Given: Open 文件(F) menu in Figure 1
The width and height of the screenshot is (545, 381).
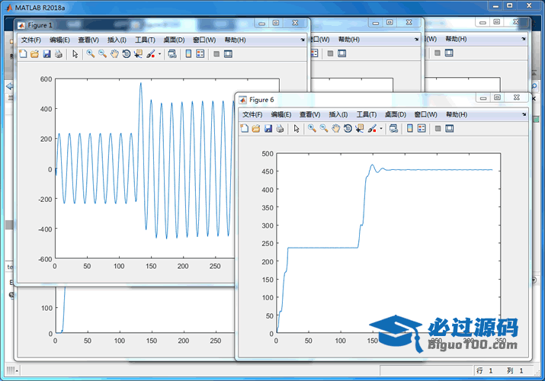Looking at the screenshot, I should 32,40.
